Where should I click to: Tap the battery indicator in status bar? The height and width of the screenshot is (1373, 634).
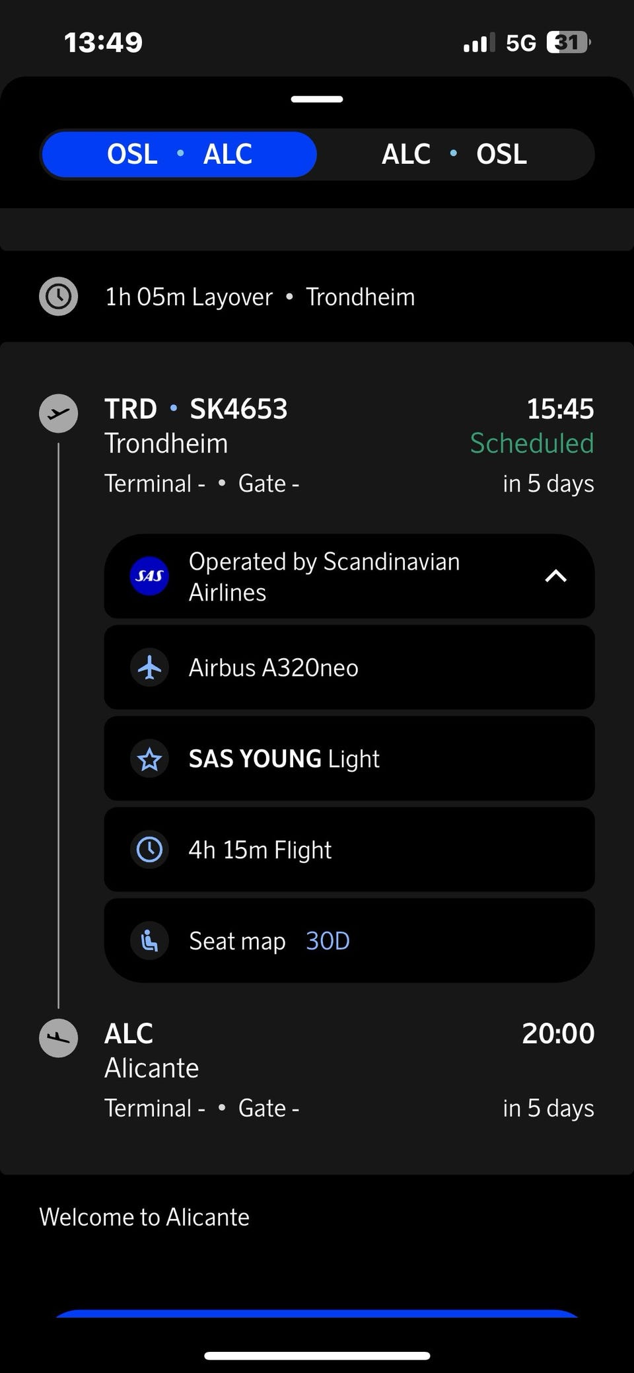tap(569, 43)
